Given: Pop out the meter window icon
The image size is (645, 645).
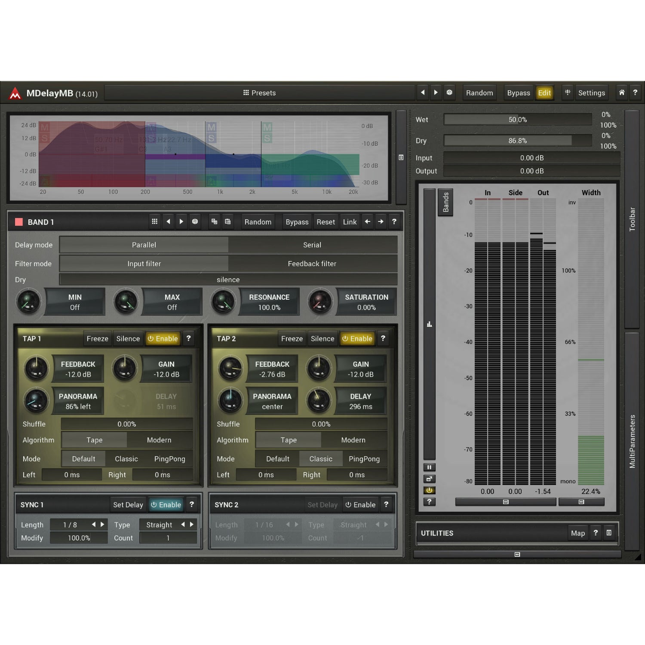Looking at the screenshot, I should pyautogui.click(x=429, y=479).
